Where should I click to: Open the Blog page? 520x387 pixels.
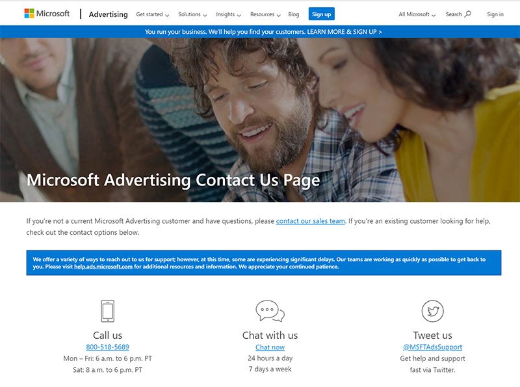[x=294, y=14]
